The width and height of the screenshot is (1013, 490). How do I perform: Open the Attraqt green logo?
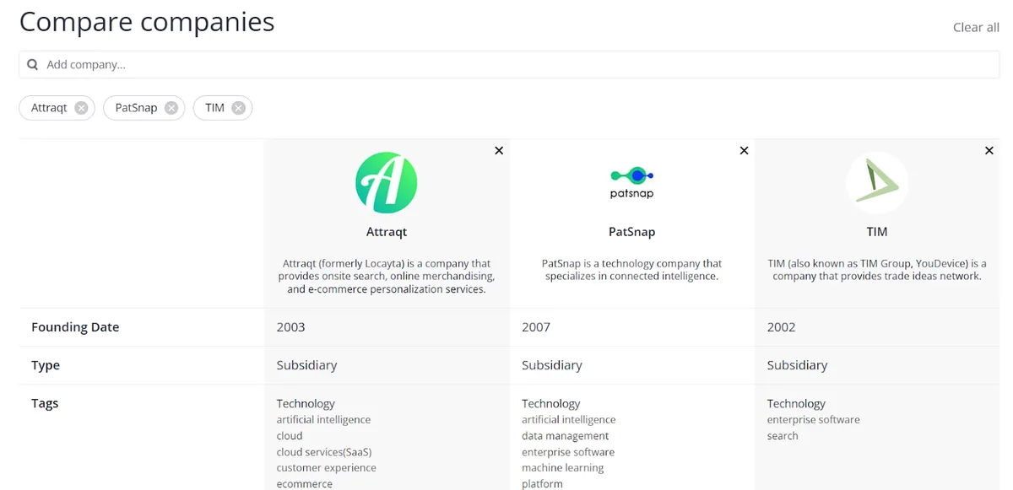387,182
